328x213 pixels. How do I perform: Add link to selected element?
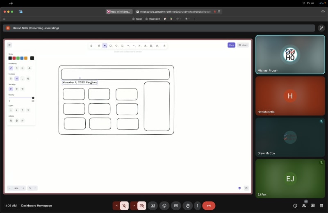click(x=23, y=120)
